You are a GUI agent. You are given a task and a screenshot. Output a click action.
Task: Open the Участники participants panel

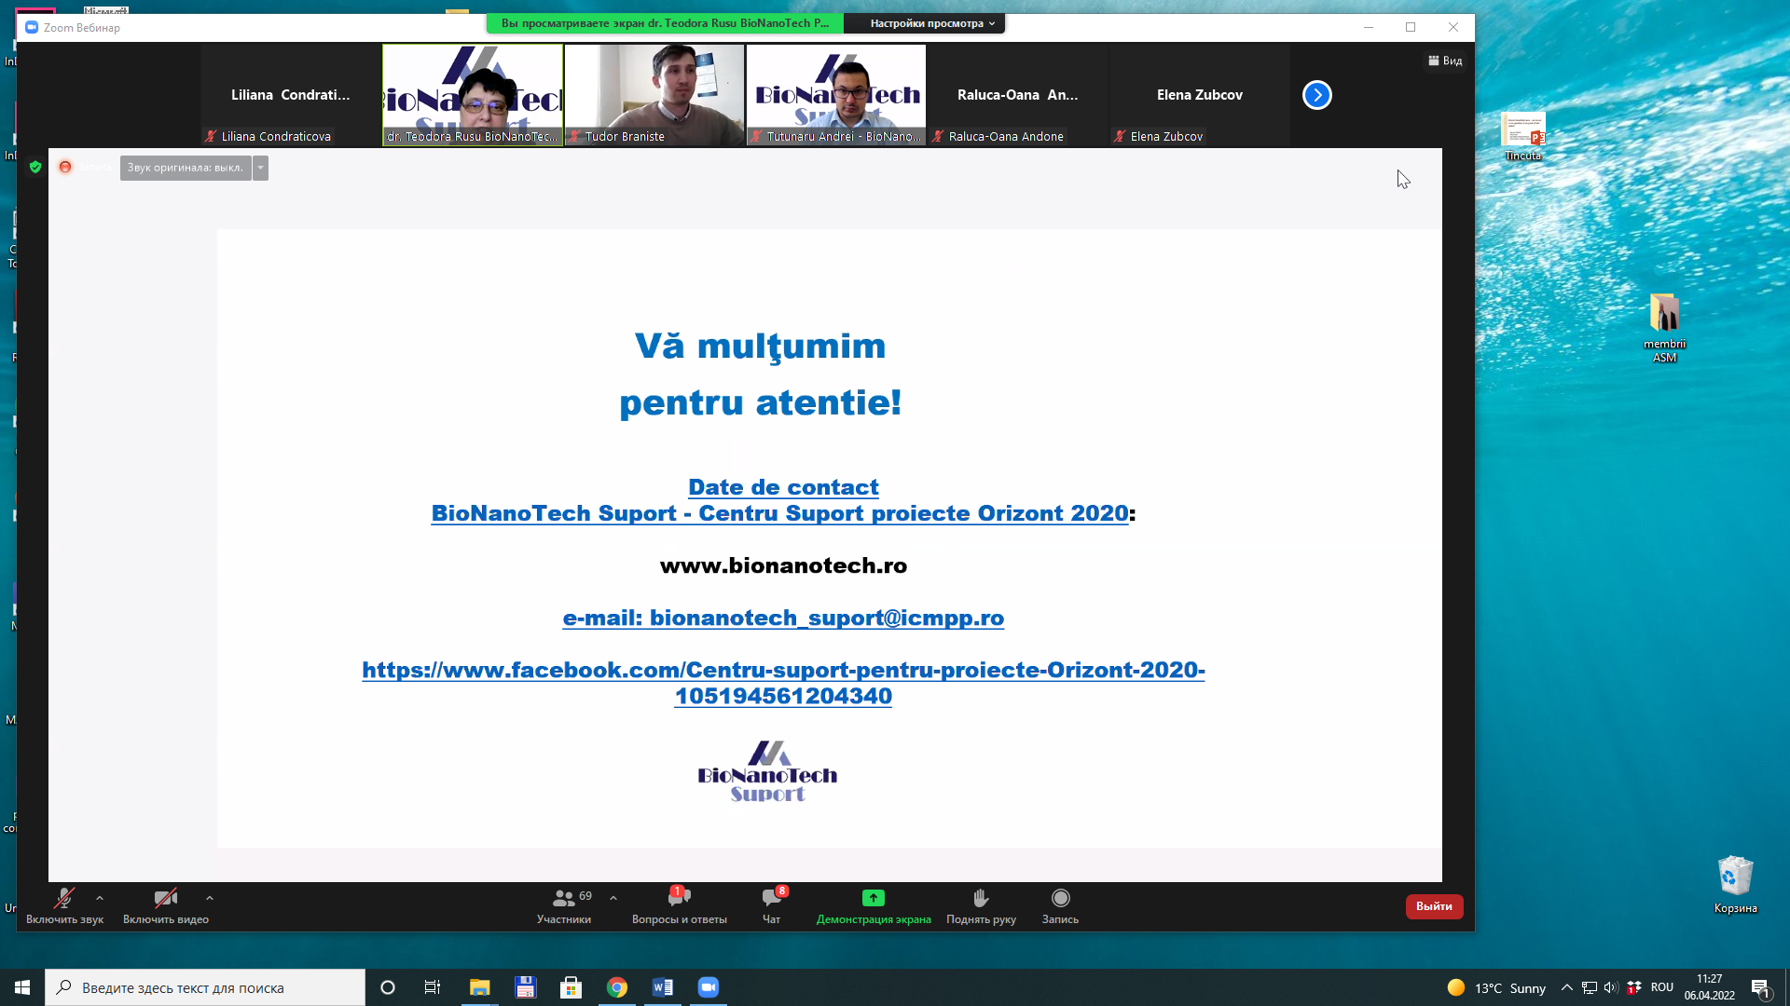[564, 905]
